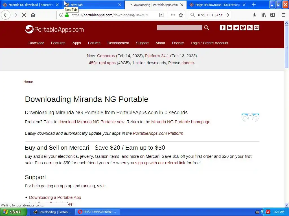Open the Download menu item
This screenshot has width=289, height=216.
tap(36, 43)
